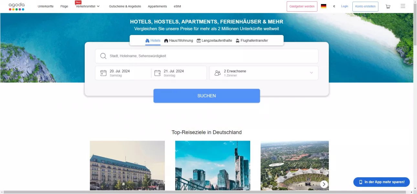Viewport: 417px width, 194px height.
Task: Open the 20. Jul. 2024 check-in date picker
Action: click(123, 73)
